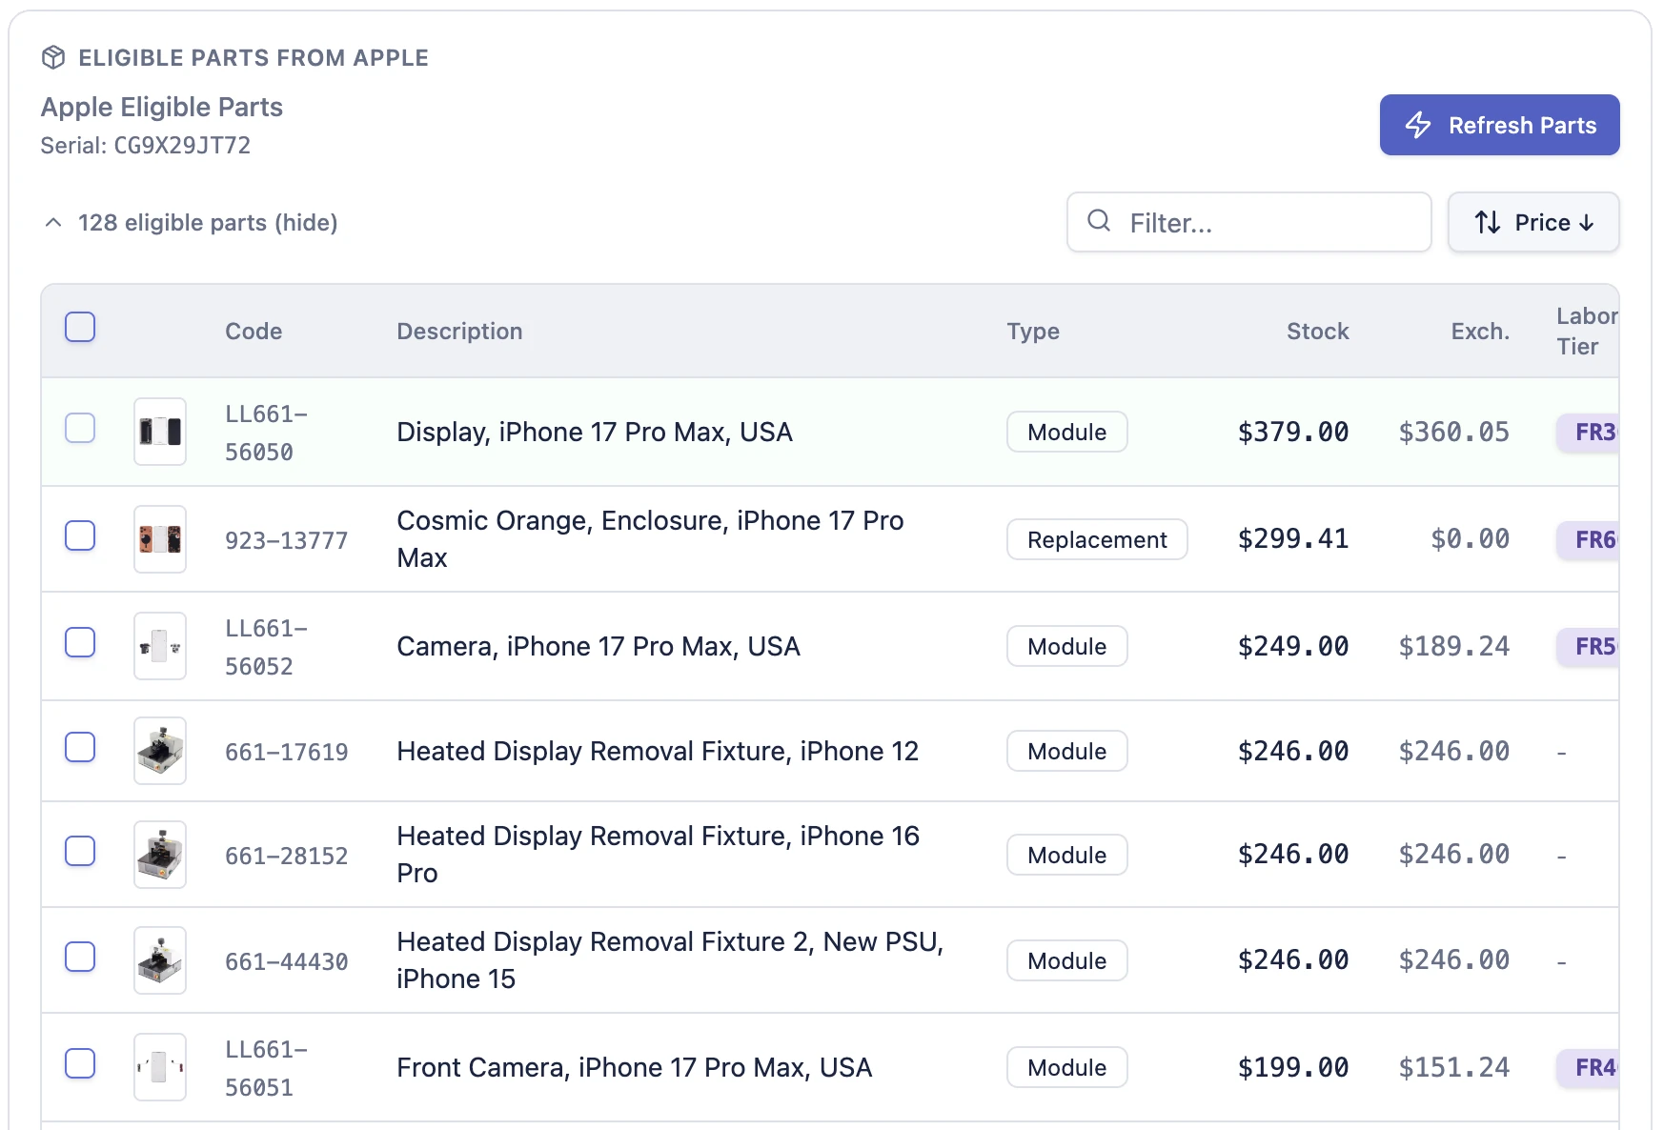
Task: Click the Exch. column header
Action: pyautogui.click(x=1480, y=332)
